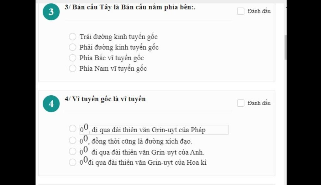Click the "Đánh dấu" text label beside question 4
Image resolution: width=321 pixels, height=185 pixels.
[x=259, y=103]
